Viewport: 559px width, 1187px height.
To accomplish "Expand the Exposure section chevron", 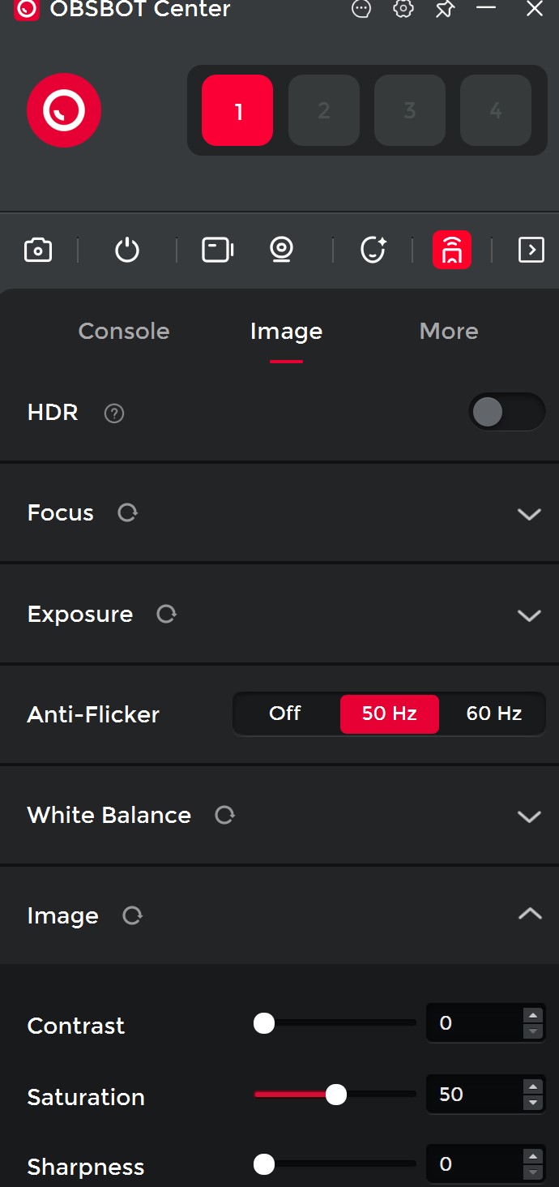I will tap(529, 615).
